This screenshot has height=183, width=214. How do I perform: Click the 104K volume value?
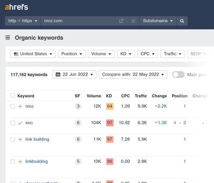pos(96,123)
